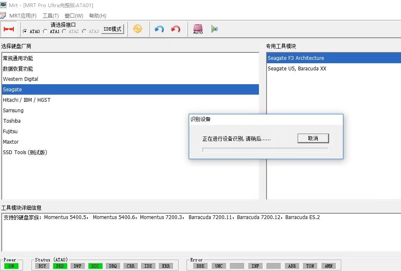Open the 帮助(H) menu

pos(98,16)
